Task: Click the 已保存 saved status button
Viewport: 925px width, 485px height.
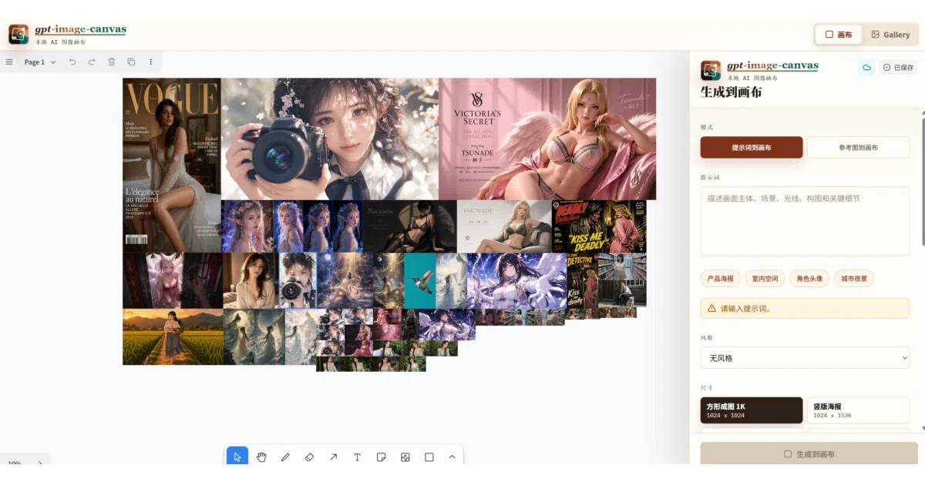Action: pyautogui.click(x=897, y=68)
